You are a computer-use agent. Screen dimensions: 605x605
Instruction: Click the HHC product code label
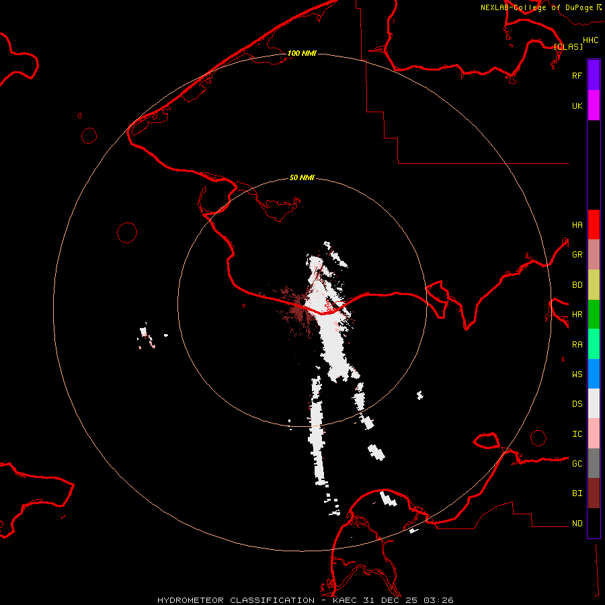point(590,40)
